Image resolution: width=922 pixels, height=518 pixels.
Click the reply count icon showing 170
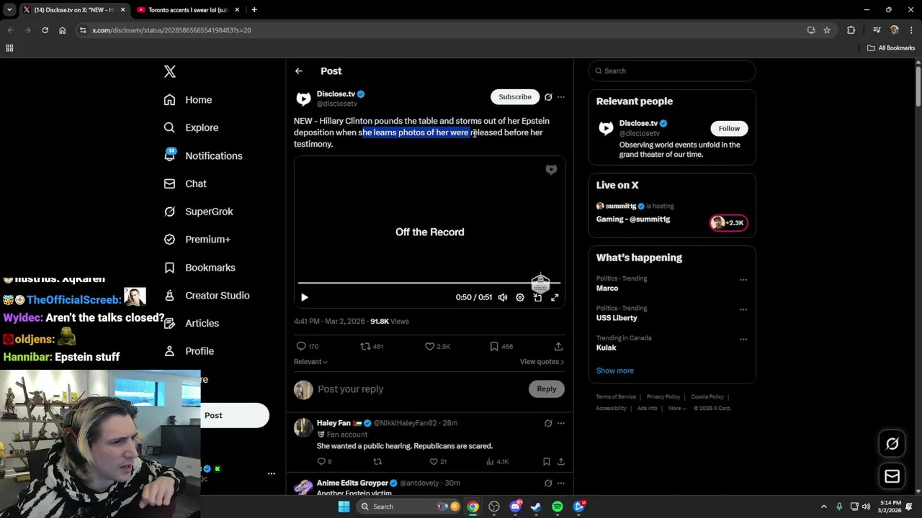[x=308, y=346]
